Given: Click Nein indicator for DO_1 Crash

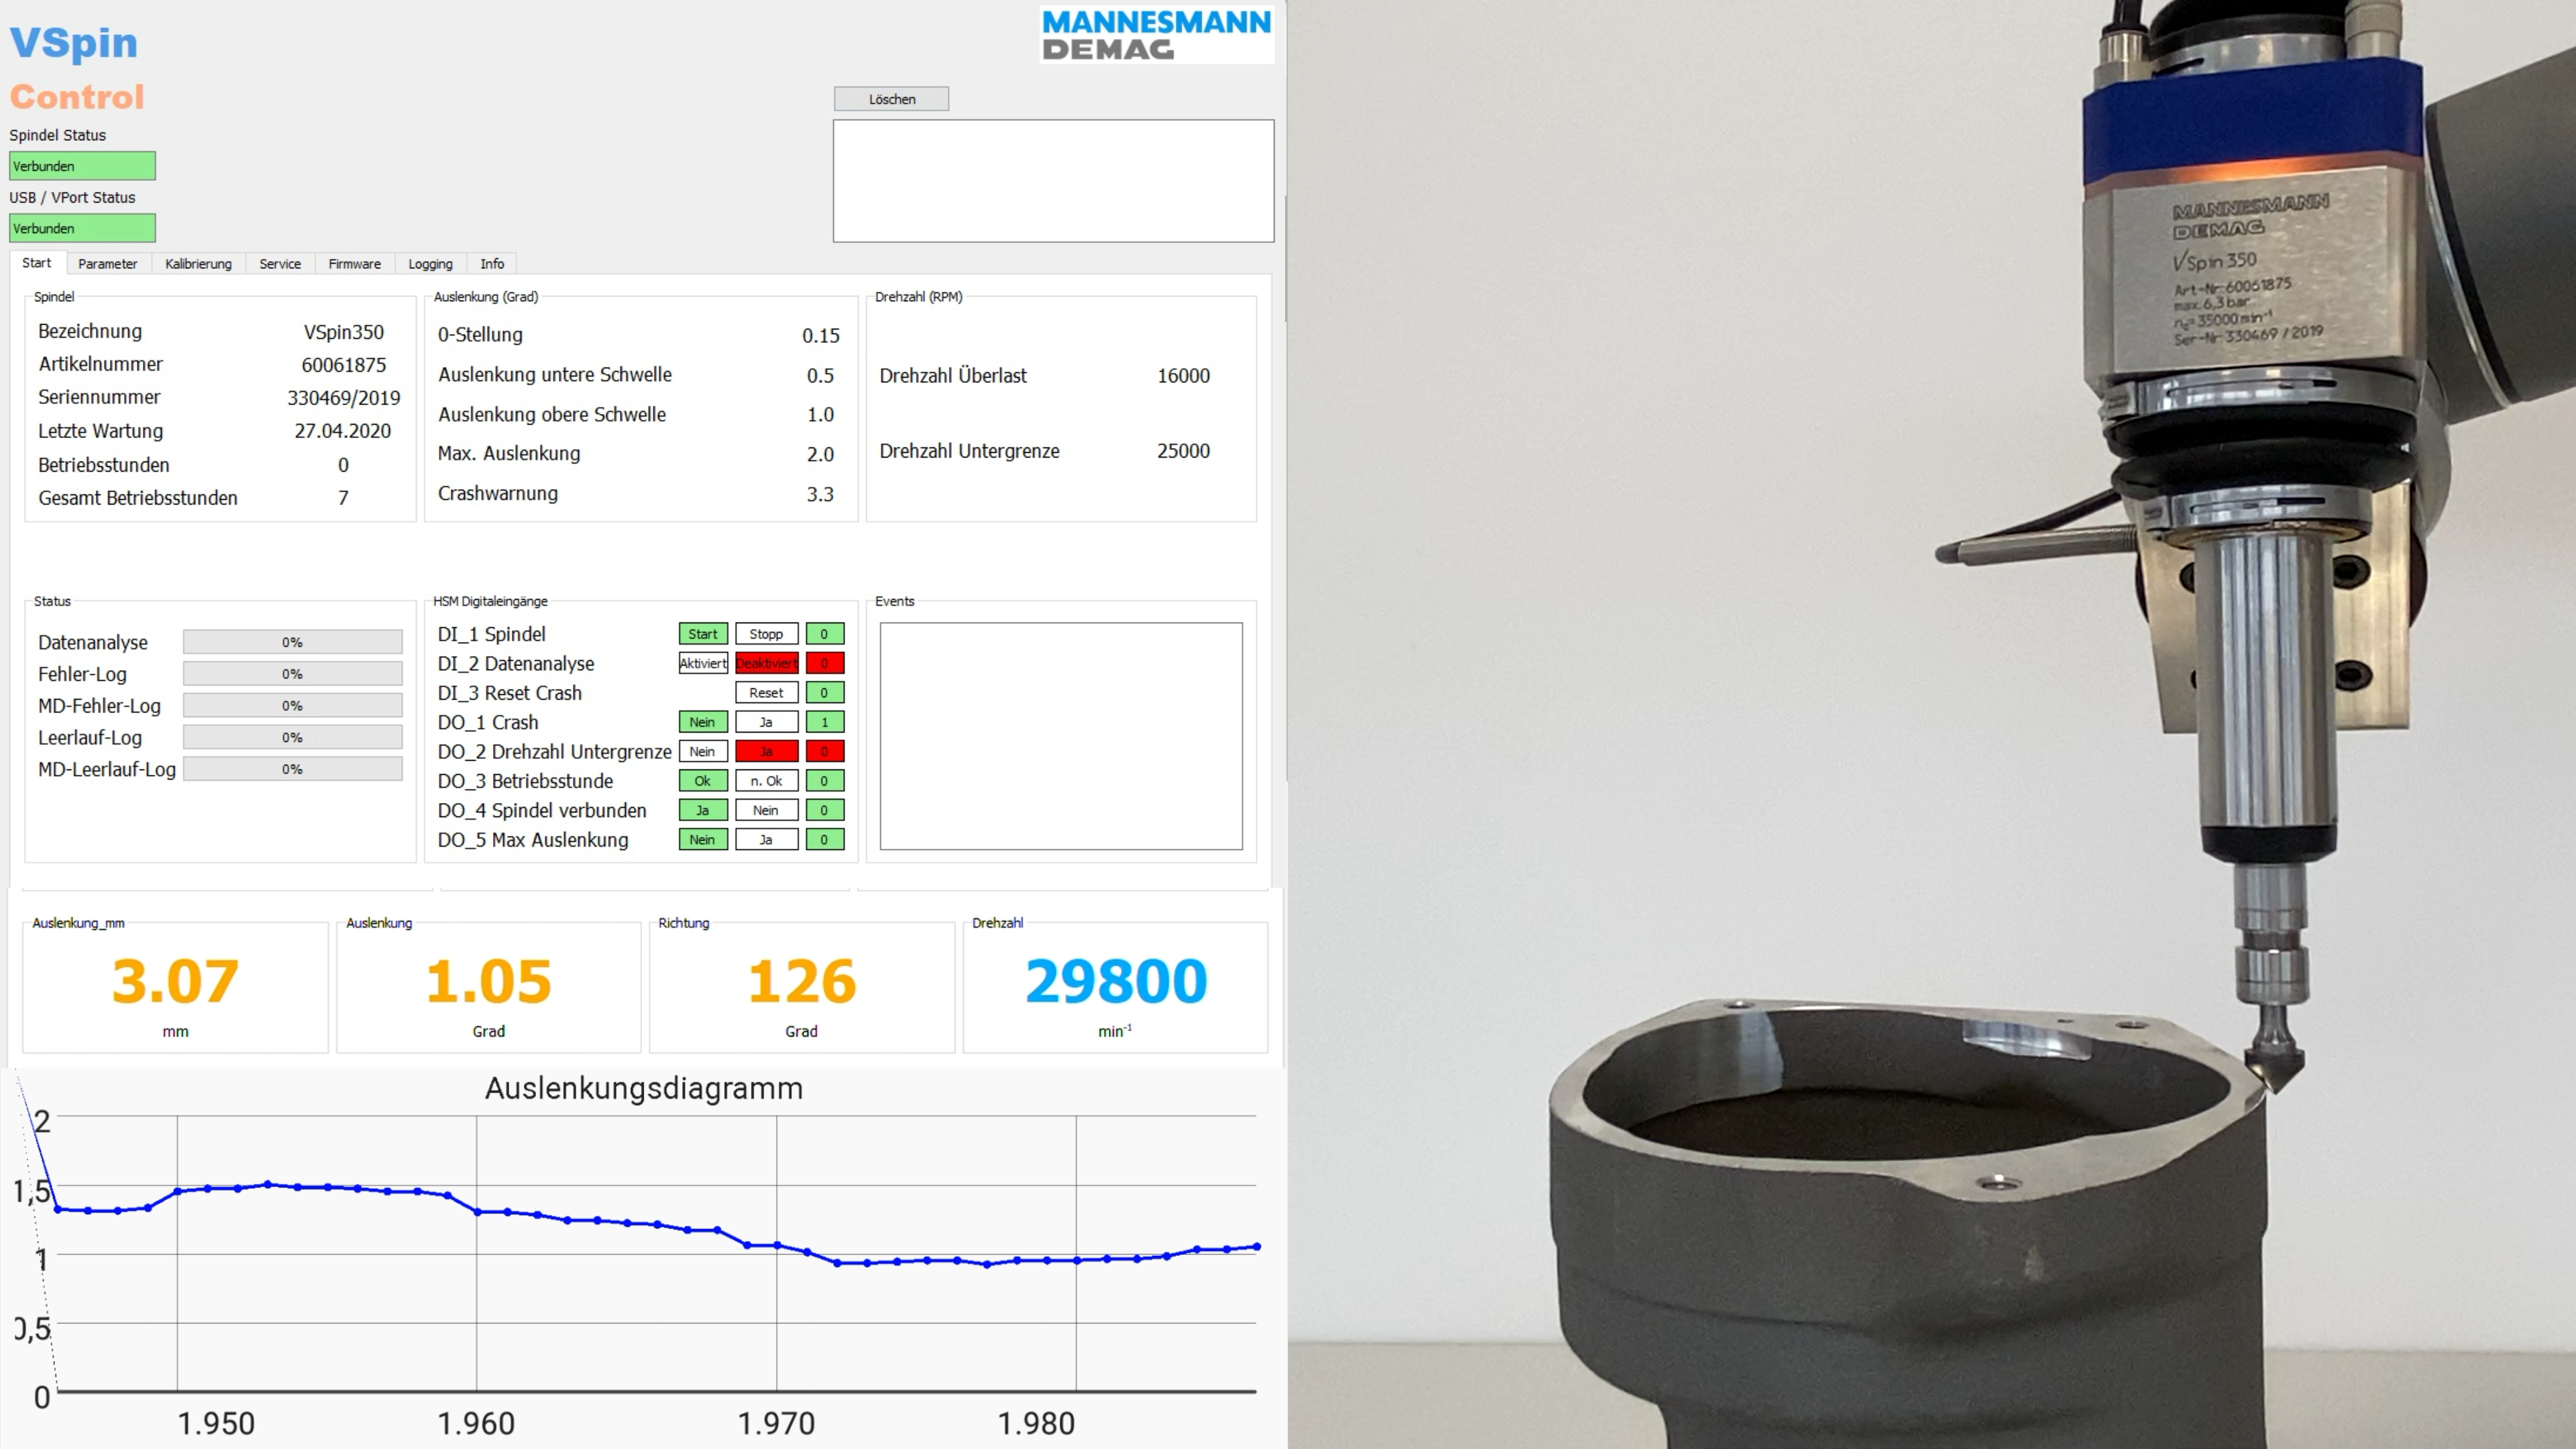Looking at the screenshot, I should tap(703, 722).
